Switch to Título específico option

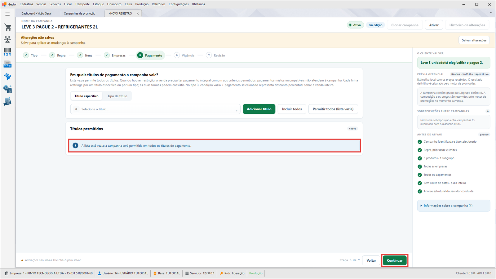[x=86, y=96]
